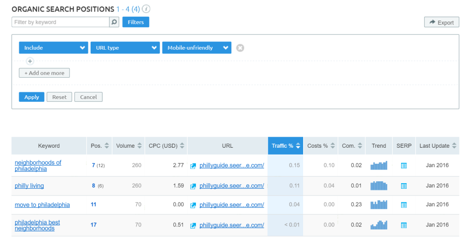View trend chart for philadelphia best neighborhoods

coord(379,225)
